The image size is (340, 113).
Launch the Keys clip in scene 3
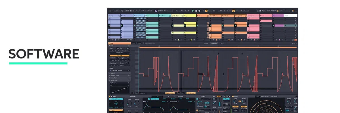185,23
